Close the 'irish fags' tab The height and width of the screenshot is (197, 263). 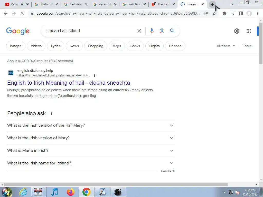[x=145, y=4]
